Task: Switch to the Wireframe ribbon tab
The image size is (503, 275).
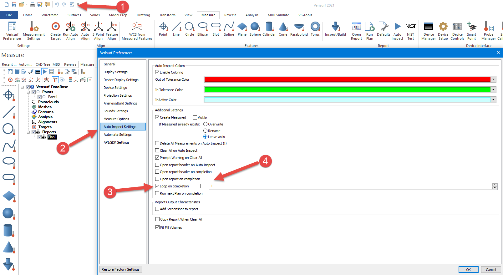Action: pos(50,15)
